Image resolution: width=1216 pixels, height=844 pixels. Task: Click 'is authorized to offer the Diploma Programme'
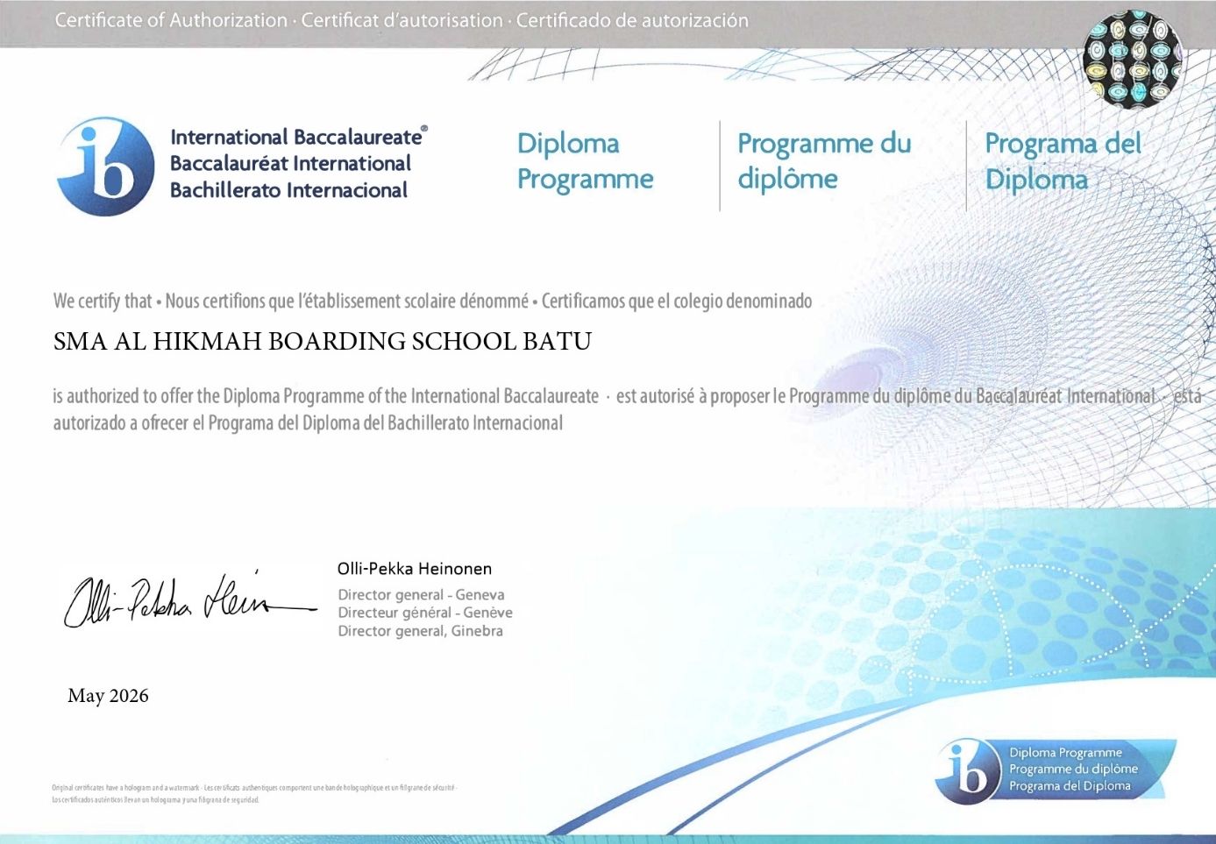pyautogui.click(x=208, y=396)
